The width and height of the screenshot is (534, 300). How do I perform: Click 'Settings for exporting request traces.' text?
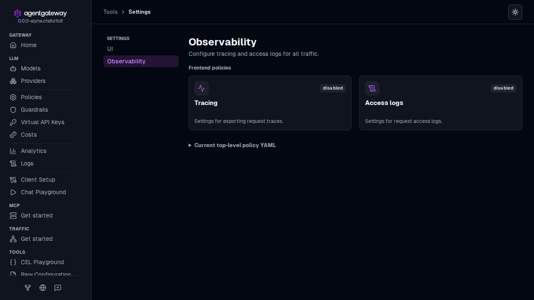239,121
